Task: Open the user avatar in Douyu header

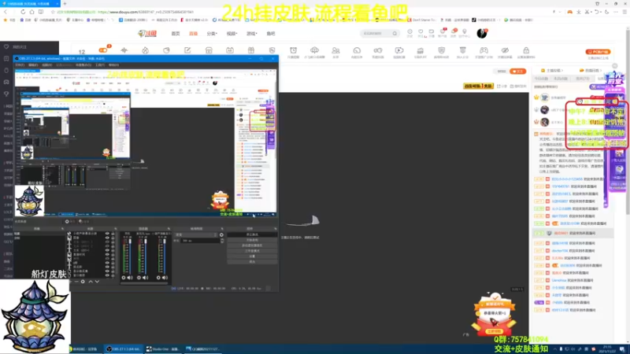Action: point(482,33)
